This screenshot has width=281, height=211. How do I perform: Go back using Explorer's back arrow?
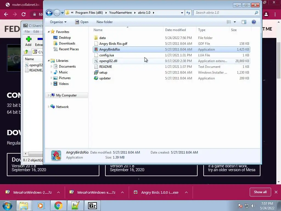pyautogui.click(x=49, y=13)
